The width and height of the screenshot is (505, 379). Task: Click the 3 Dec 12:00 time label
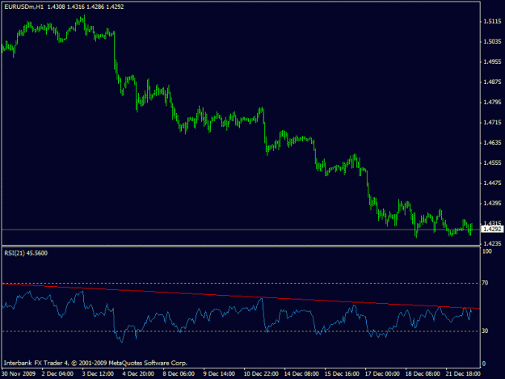pyautogui.click(x=98, y=373)
